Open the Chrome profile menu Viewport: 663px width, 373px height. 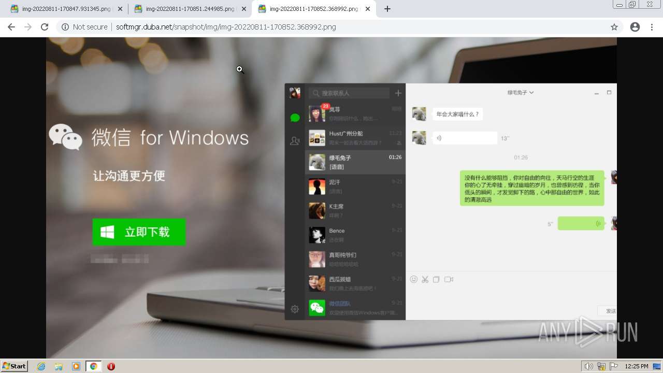click(x=635, y=27)
